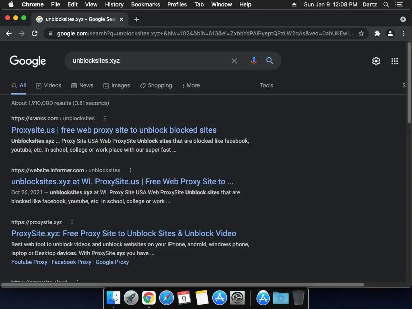Open the Apple menu
412x309 pixels.
click(x=11, y=4)
